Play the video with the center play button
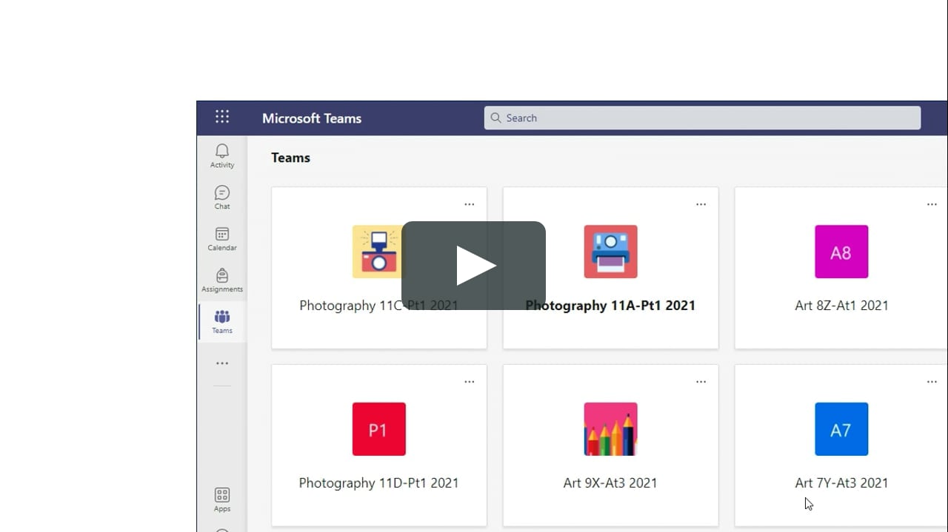The image size is (948, 532). coord(473,266)
